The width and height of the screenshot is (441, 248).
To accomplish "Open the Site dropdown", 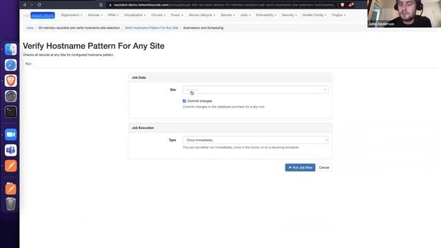I will pyautogui.click(x=256, y=90).
